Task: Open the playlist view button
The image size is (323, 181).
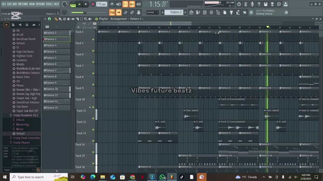Action: (x=192, y=12)
